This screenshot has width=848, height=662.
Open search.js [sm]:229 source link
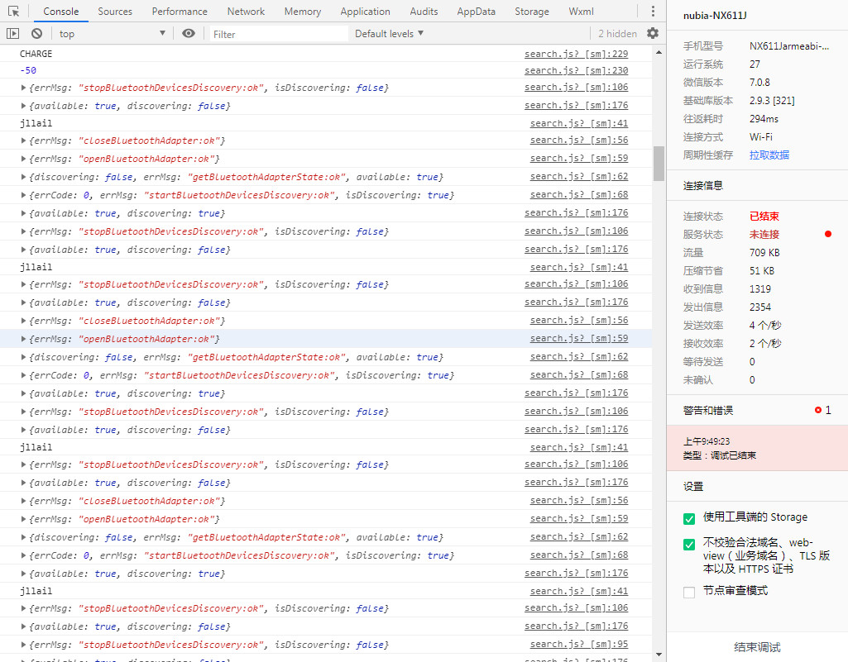[576, 54]
